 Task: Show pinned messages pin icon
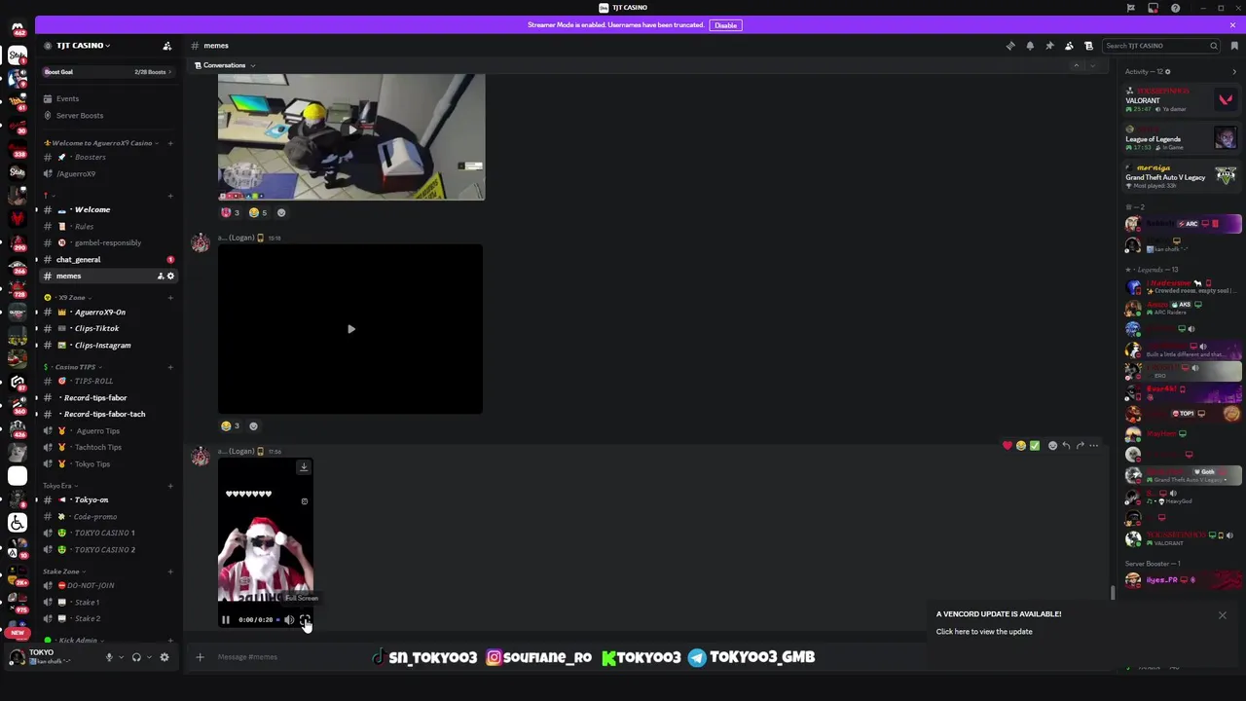1049,46
